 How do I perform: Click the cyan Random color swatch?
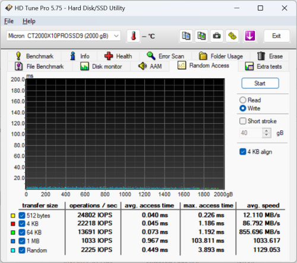click(x=13, y=251)
